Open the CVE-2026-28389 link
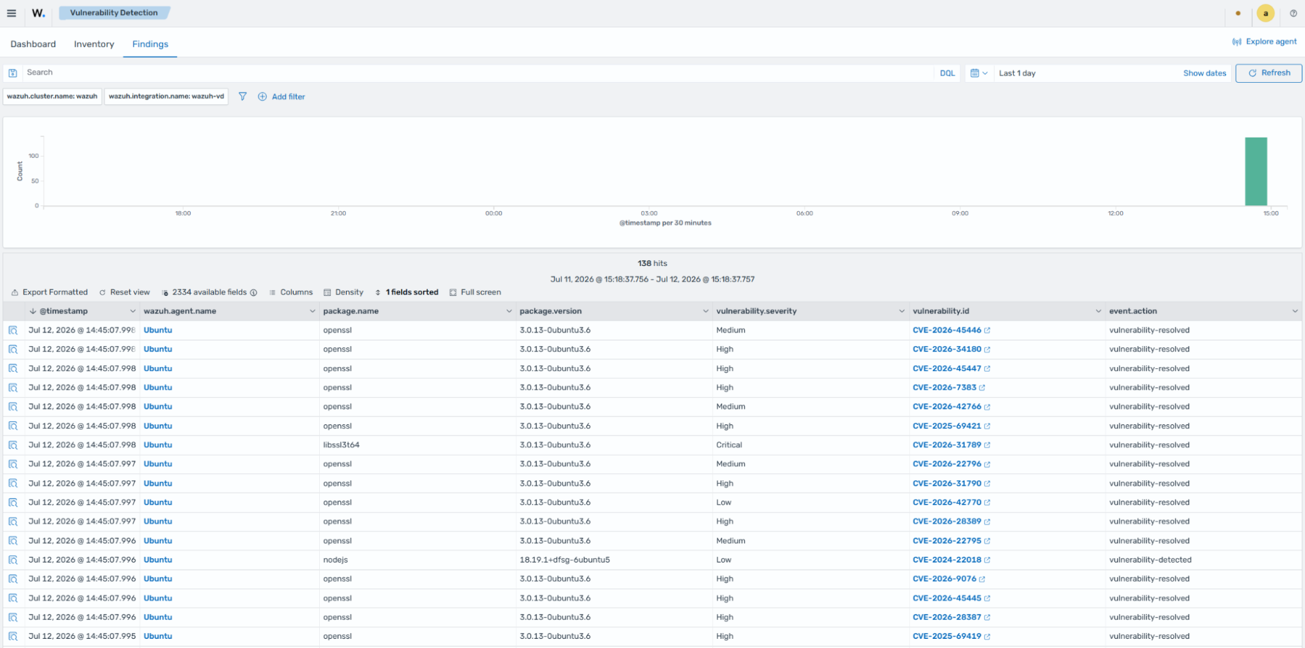This screenshot has width=1305, height=648. click(x=947, y=522)
